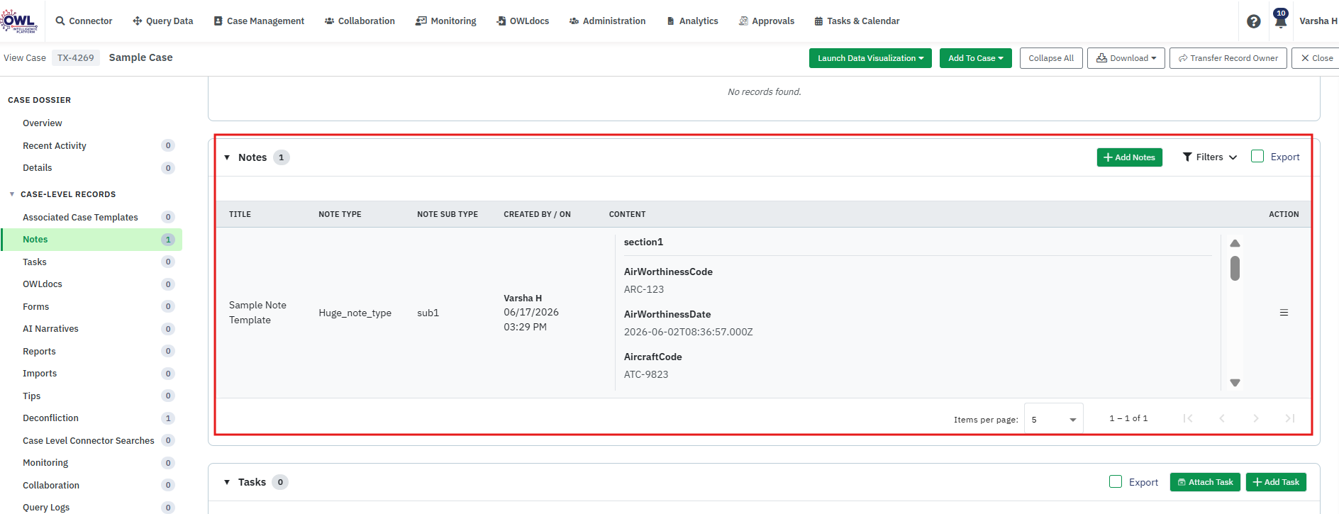
Task: Select OWLdocs item in sidebar
Action: click(43, 284)
